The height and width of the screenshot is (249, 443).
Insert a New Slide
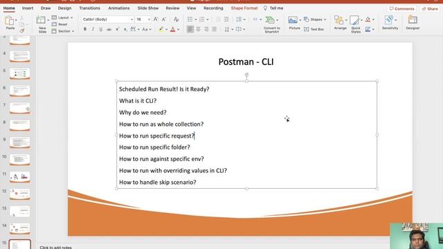pos(42,24)
